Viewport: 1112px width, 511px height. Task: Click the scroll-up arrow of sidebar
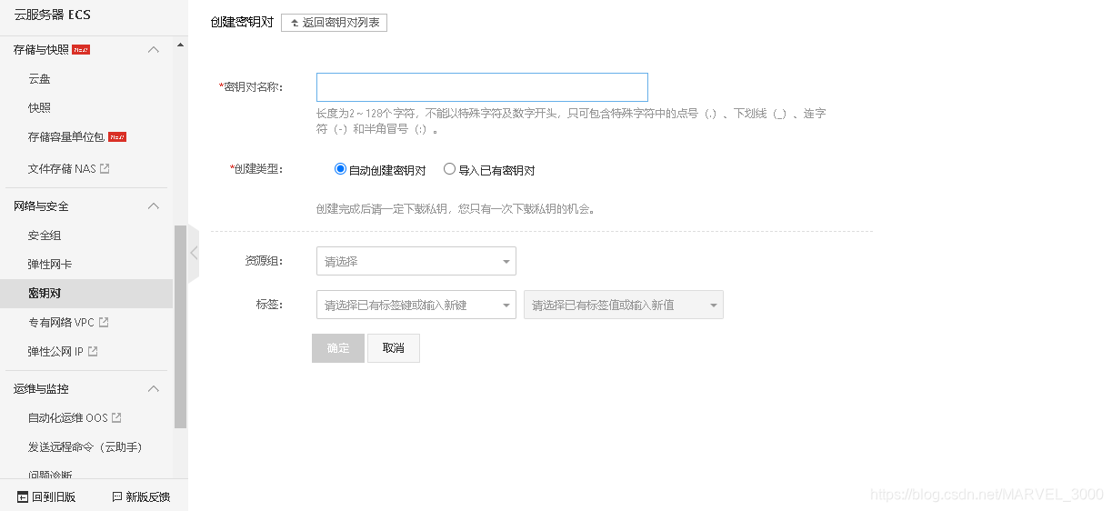coord(180,45)
